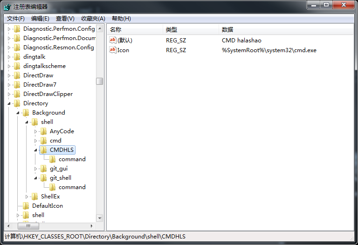Click the status bar registry path
Viewport: 358px width, 245px height.
point(95,237)
